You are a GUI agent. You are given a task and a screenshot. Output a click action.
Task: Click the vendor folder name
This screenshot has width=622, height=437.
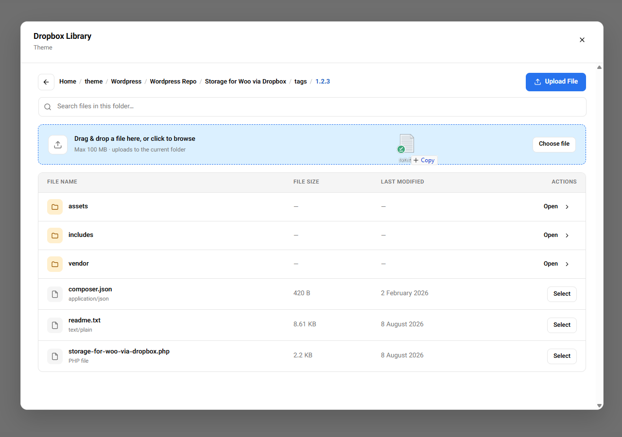(x=79, y=264)
